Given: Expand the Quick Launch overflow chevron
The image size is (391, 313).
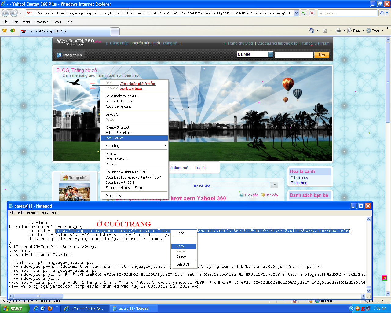Looking at the screenshot, I should (57, 307).
